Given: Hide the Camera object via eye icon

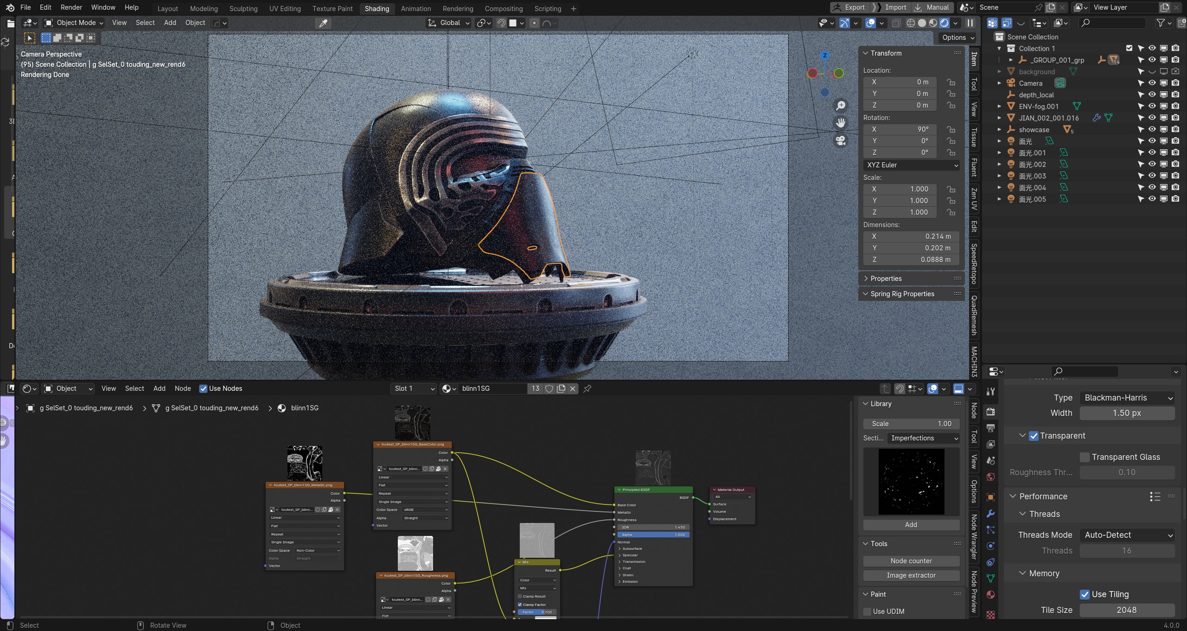Looking at the screenshot, I should pyautogui.click(x=1152, y=83).
